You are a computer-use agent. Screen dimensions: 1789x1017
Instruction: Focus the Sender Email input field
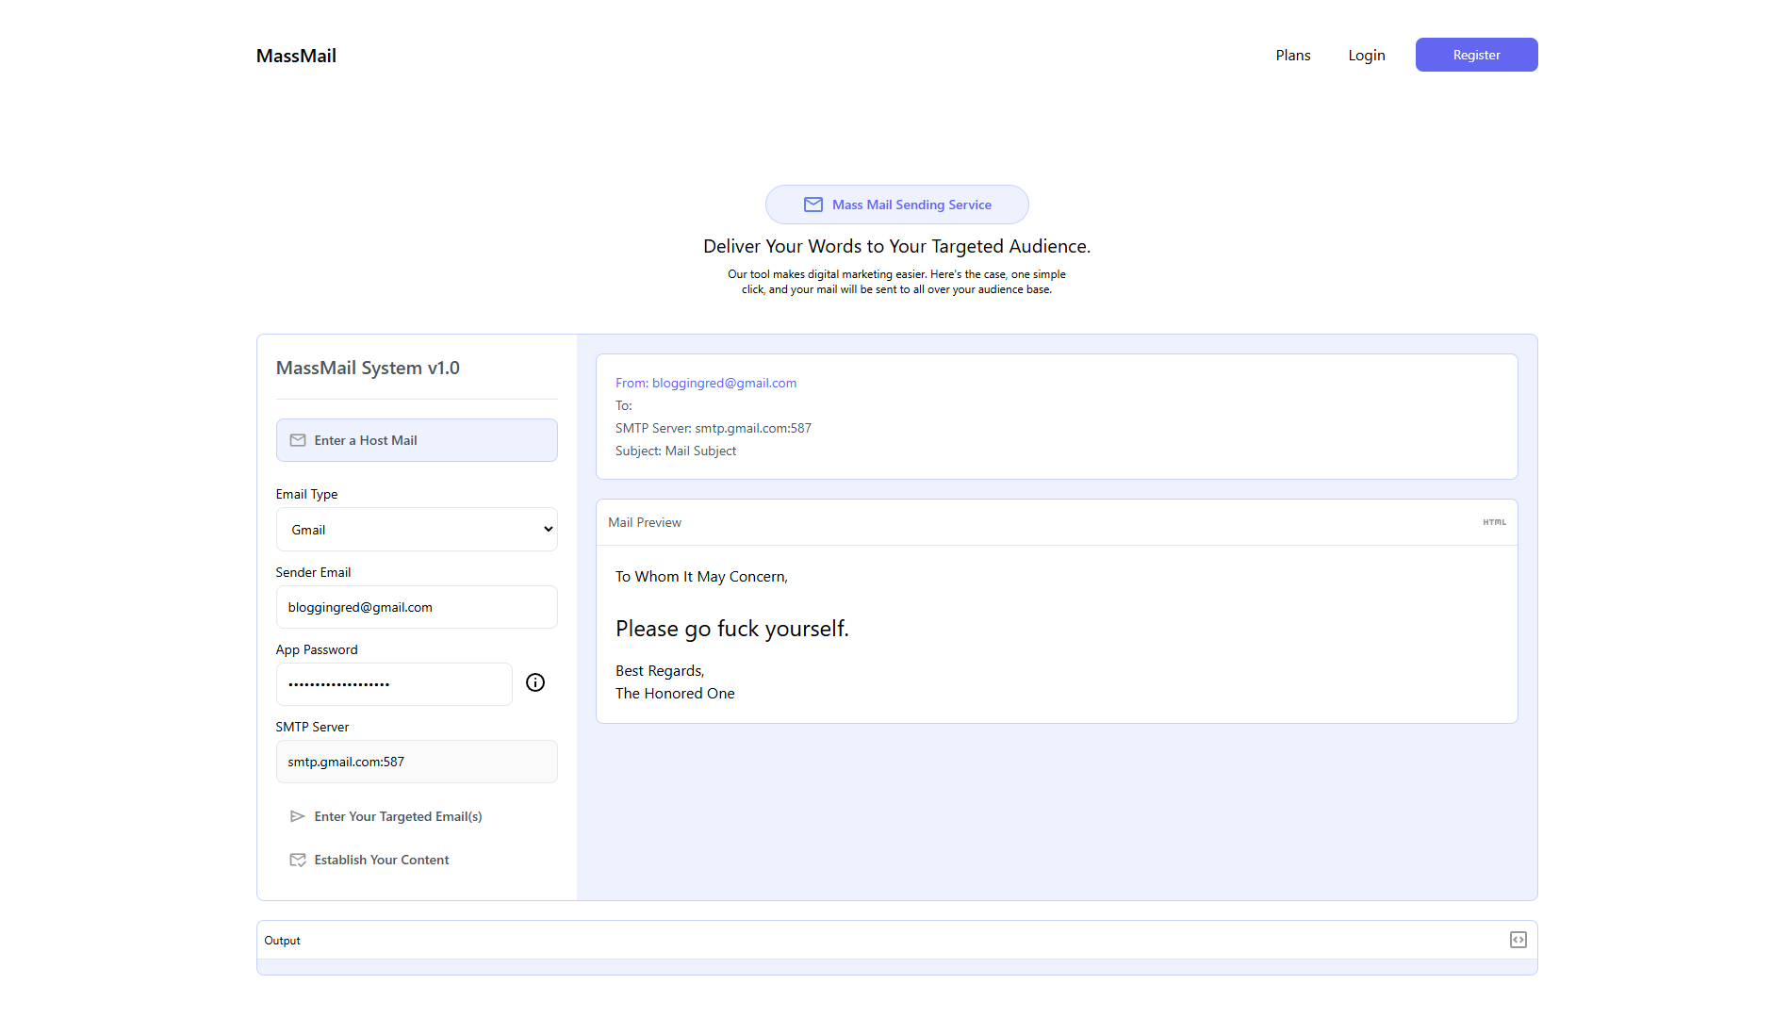coord(417,607)
